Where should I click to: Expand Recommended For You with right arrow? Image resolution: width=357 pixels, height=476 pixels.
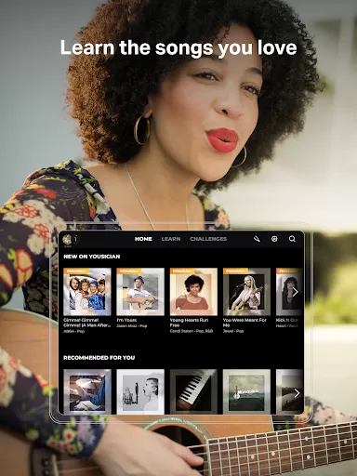pos(297,393)
